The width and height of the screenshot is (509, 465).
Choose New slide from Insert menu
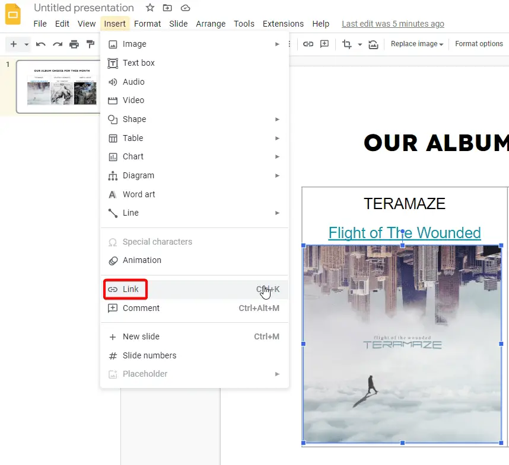coord(195,336)
